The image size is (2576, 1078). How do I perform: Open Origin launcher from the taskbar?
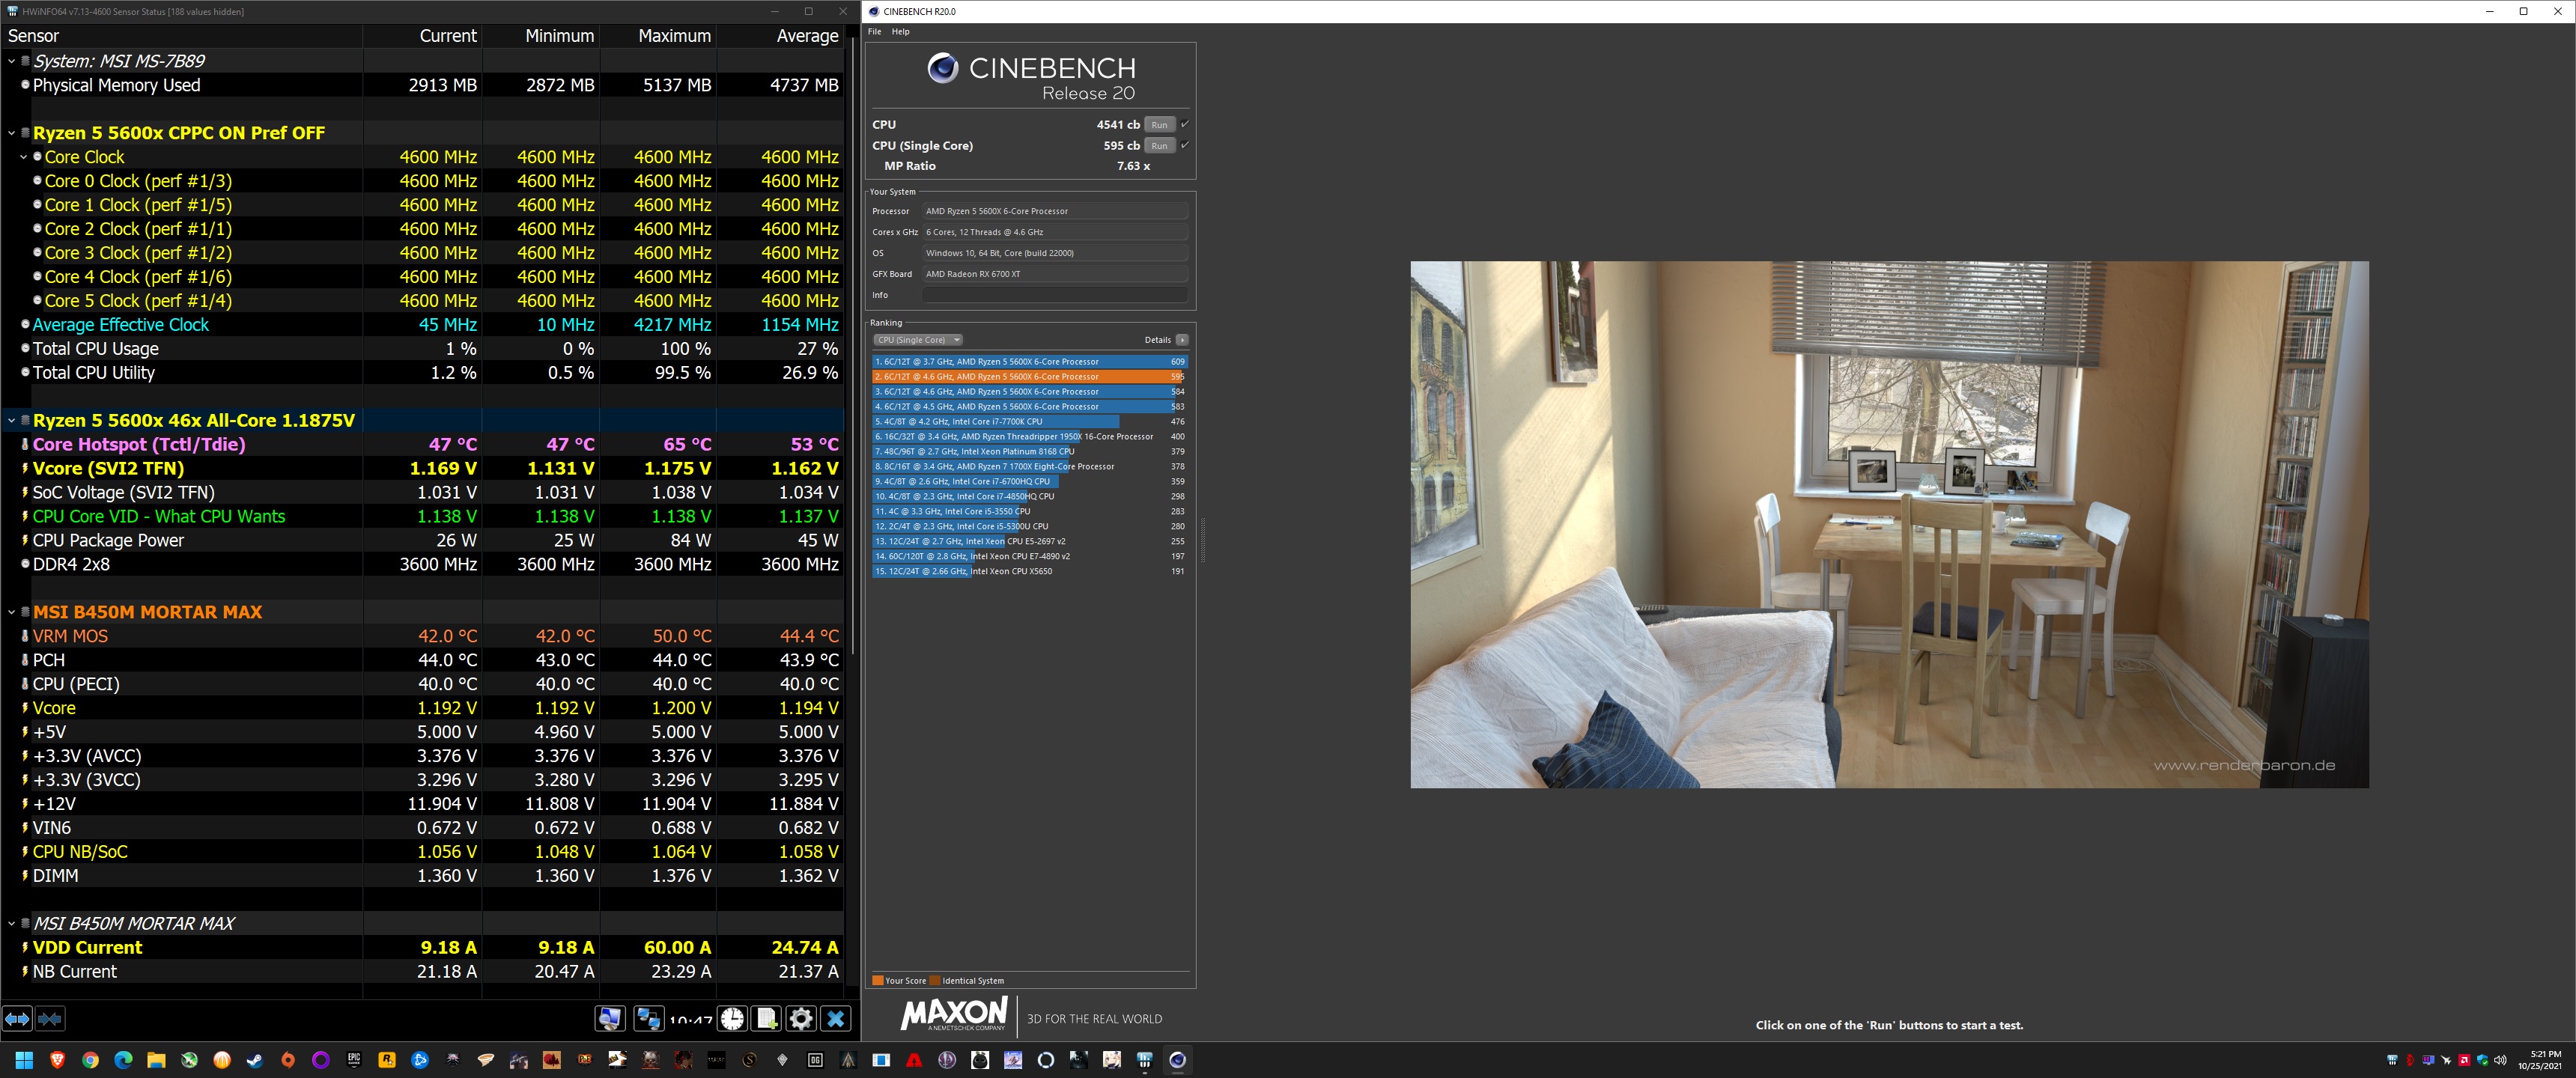[x=288, y=1060]
